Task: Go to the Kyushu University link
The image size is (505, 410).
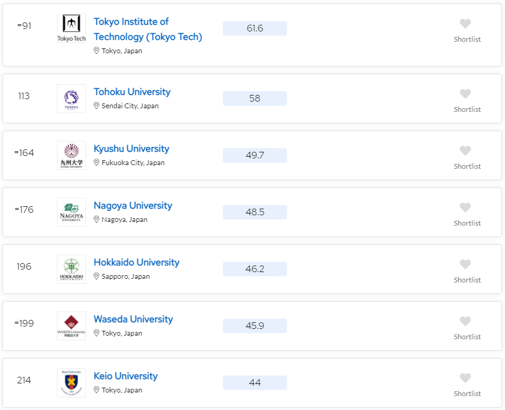Action: [x=131, y=149]
